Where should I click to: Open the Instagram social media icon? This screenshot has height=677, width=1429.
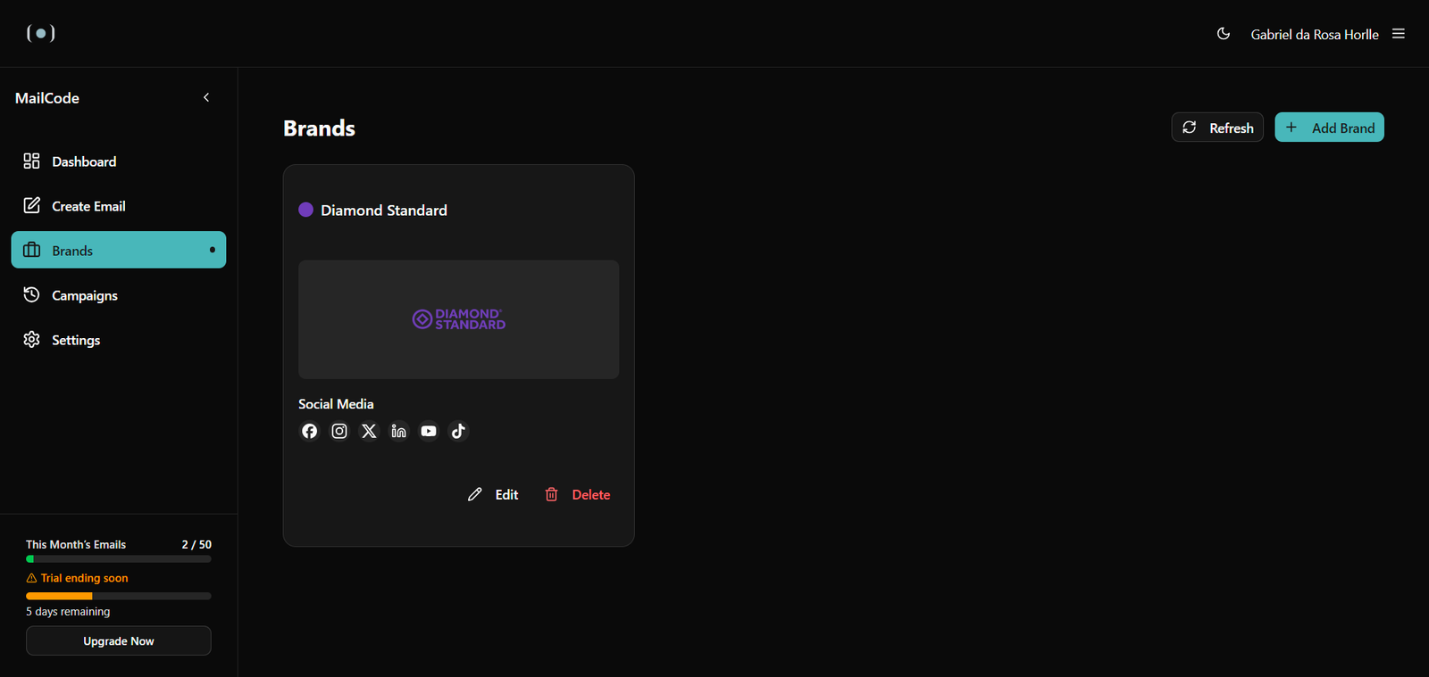(339, 431)
